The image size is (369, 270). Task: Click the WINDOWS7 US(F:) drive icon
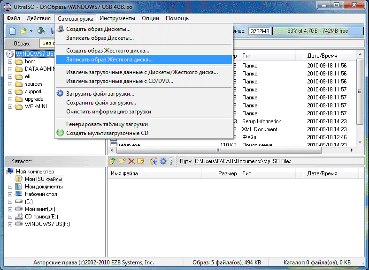[19, 224]
